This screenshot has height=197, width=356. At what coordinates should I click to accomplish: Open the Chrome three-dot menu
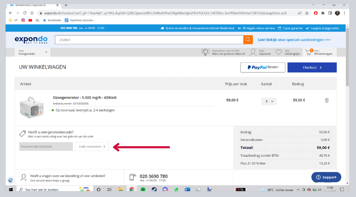345,13
